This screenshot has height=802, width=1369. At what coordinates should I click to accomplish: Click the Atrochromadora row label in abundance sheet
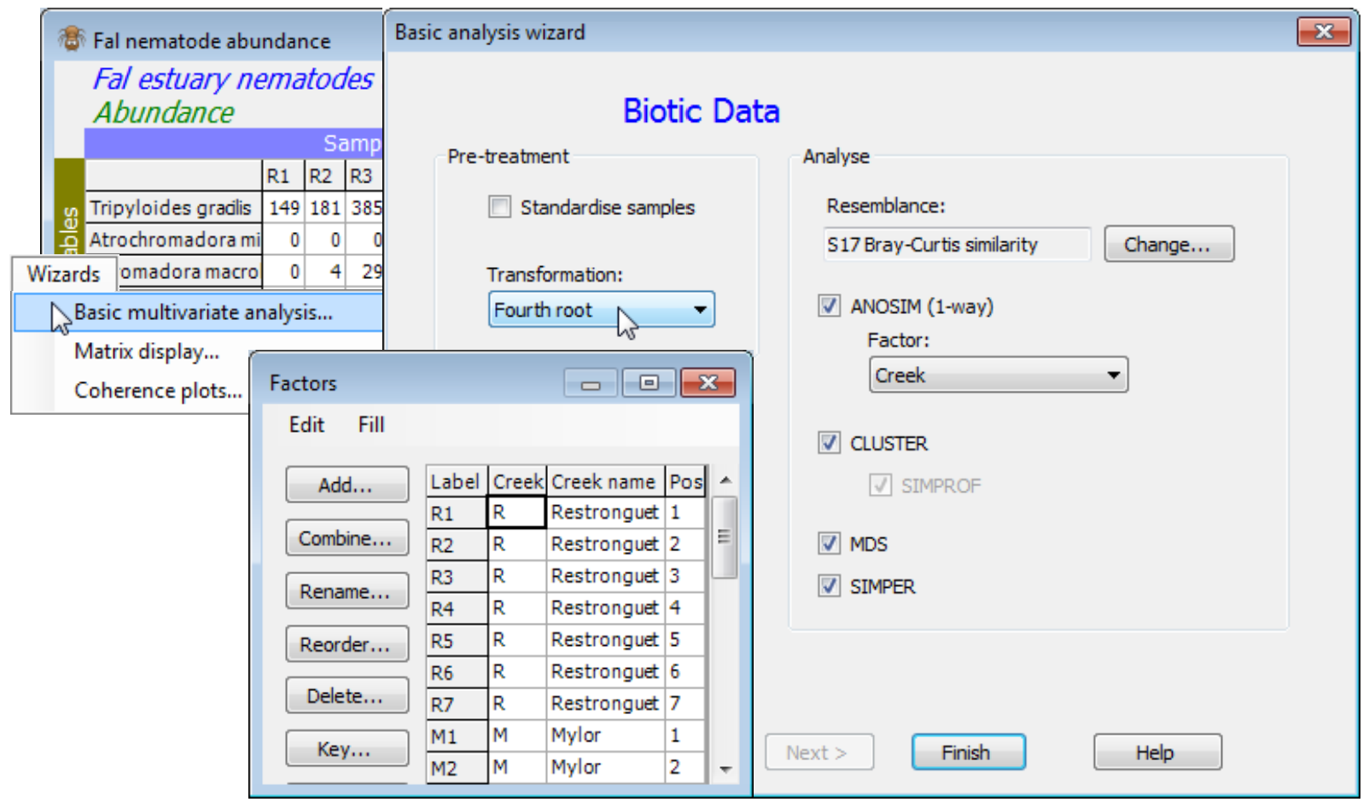tap(174, 240)
